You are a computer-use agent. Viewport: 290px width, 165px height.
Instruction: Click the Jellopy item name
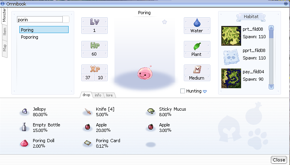click(39, 109)
